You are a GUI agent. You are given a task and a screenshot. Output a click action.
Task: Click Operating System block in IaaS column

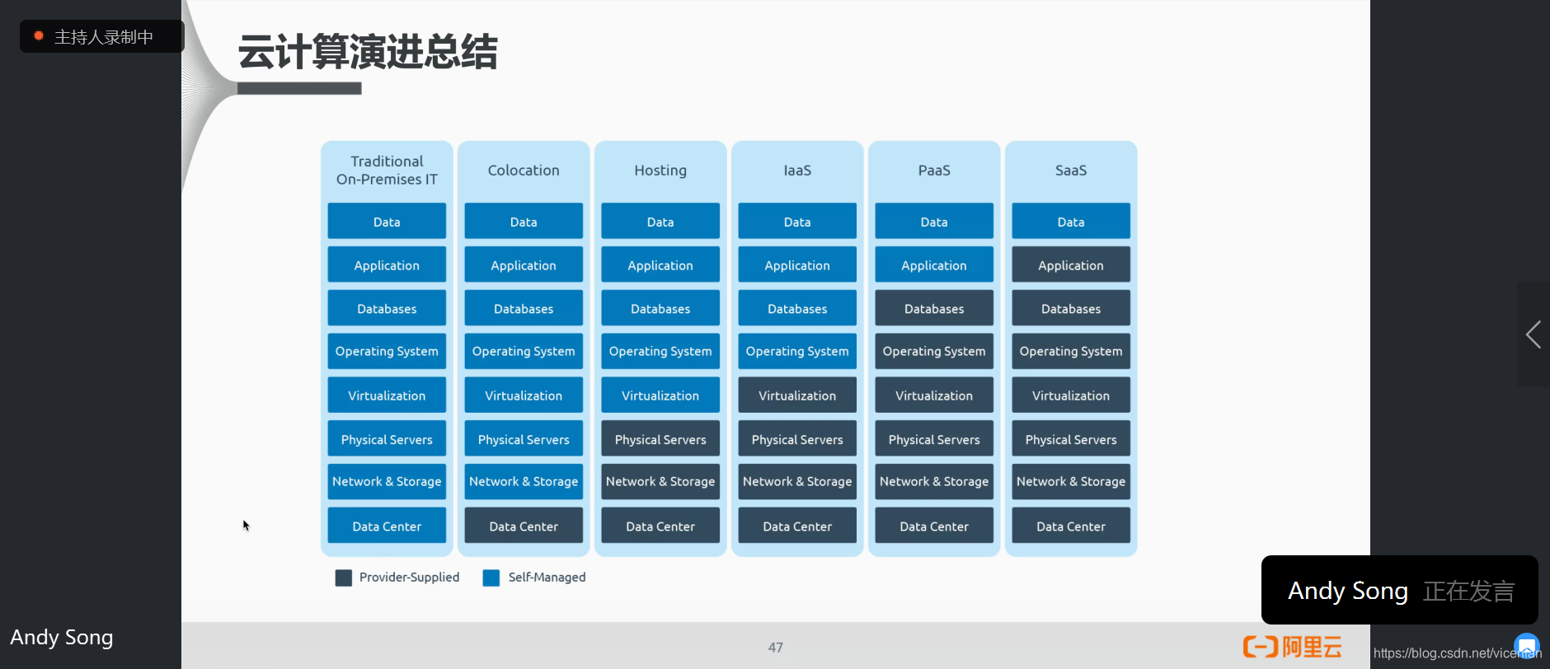(x=797, y=352)
